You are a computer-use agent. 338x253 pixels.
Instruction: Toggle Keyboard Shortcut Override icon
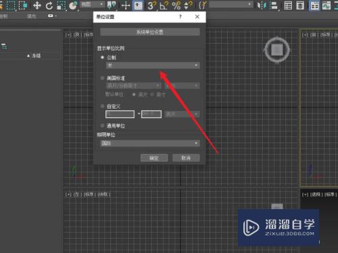[x=138, y=5]
